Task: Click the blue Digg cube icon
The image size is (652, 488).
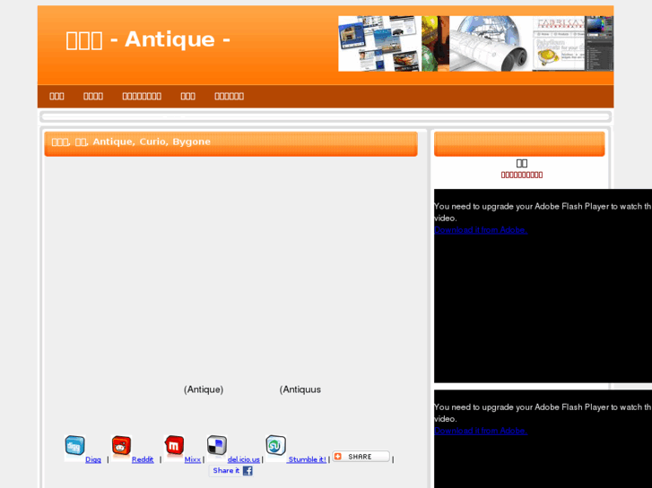Action: click(x=74, y=446)
